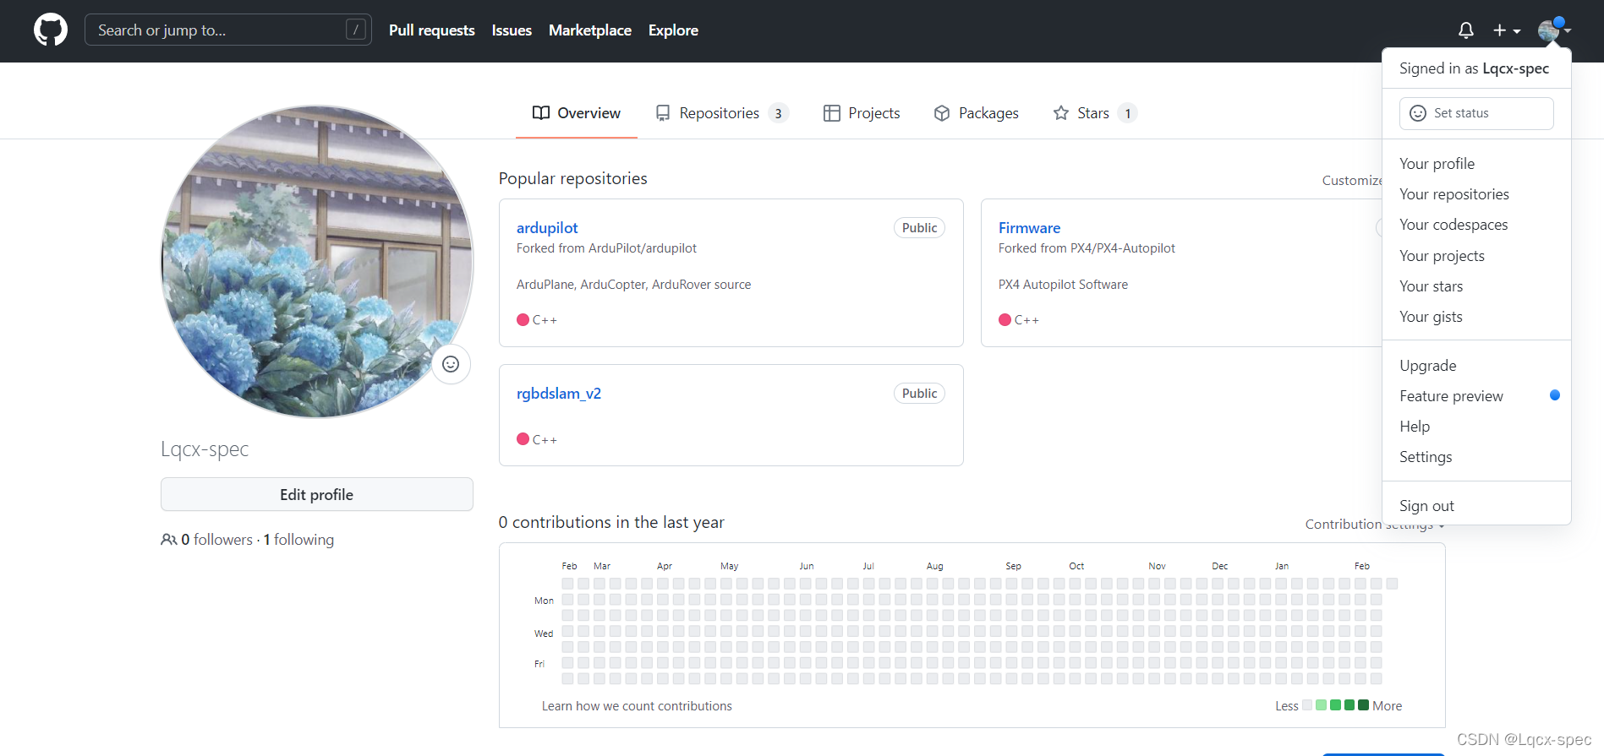Click Sign out in user menu
Screen dimensions: 1604x756
point(1476,506)
